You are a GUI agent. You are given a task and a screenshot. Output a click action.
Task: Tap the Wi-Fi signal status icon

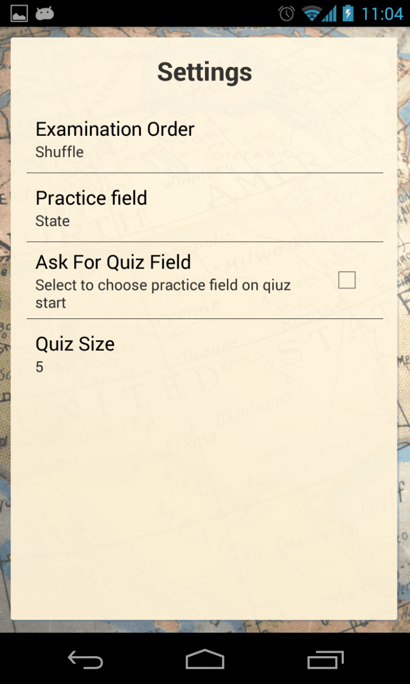tap(312, 14)
